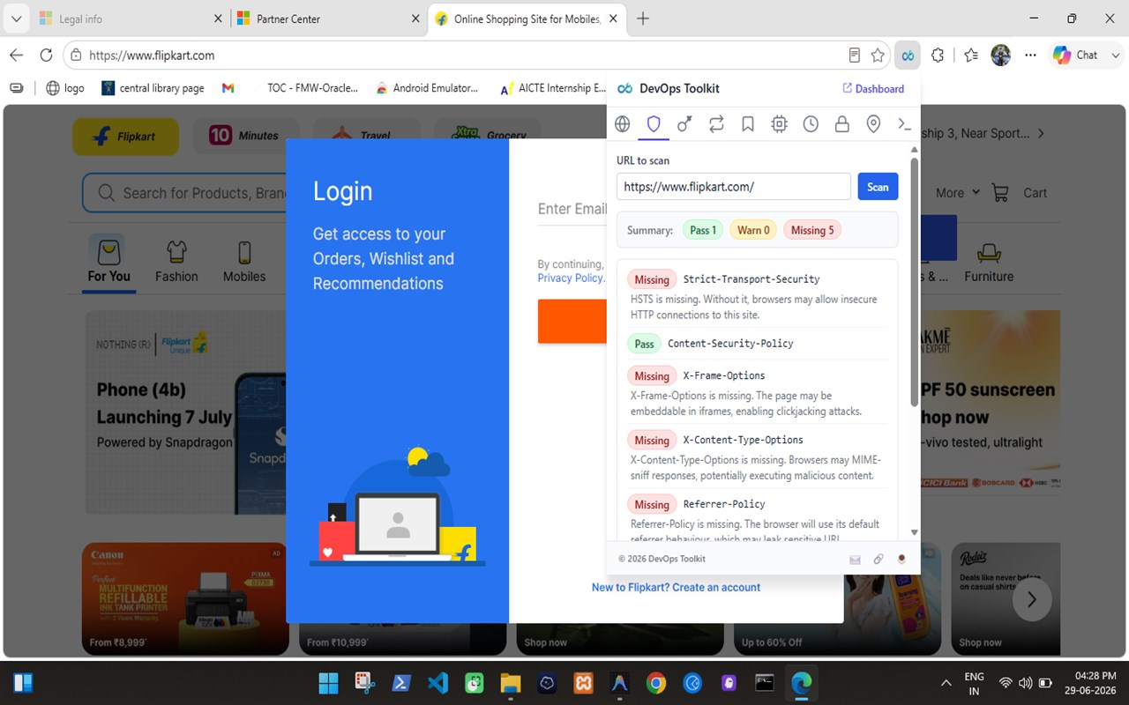Screen dimensions: 1129x705
Task: Open the clock tool tab
Action: click(x=811, y=124)
